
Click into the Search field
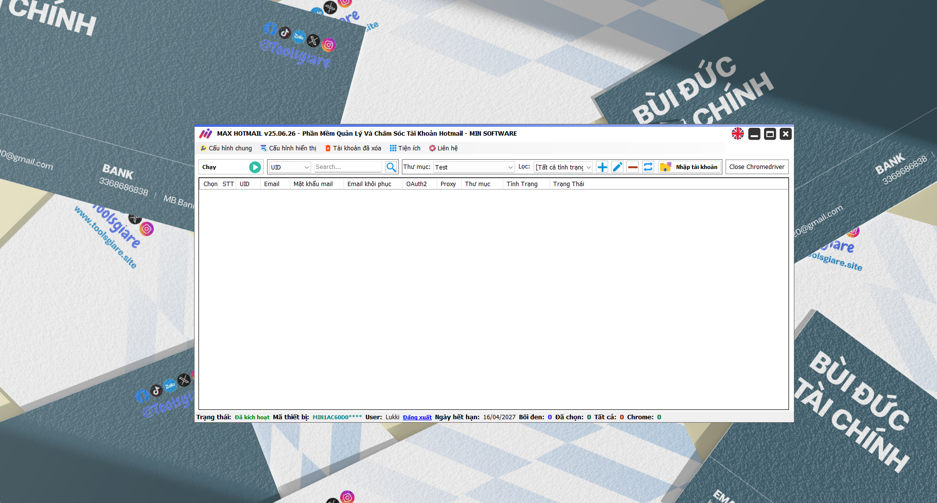click(348, 167)
